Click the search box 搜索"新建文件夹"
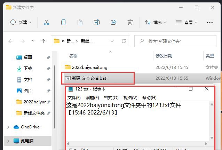Image resolution: width=222 pixels, height=150 pixels. pyautogui.click(x=175, y=41)
